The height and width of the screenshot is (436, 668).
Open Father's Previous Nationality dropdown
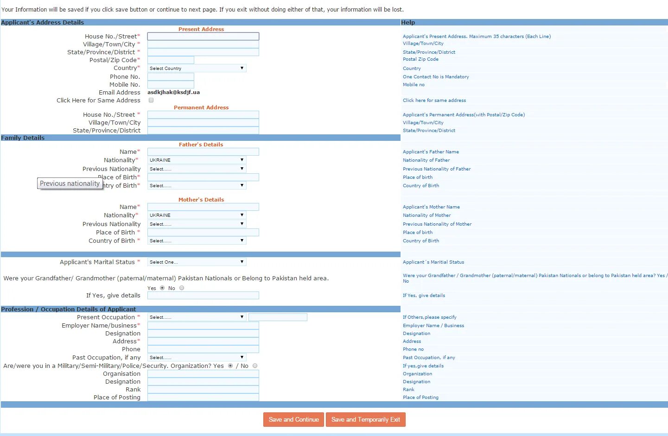(x=197, y=169)
